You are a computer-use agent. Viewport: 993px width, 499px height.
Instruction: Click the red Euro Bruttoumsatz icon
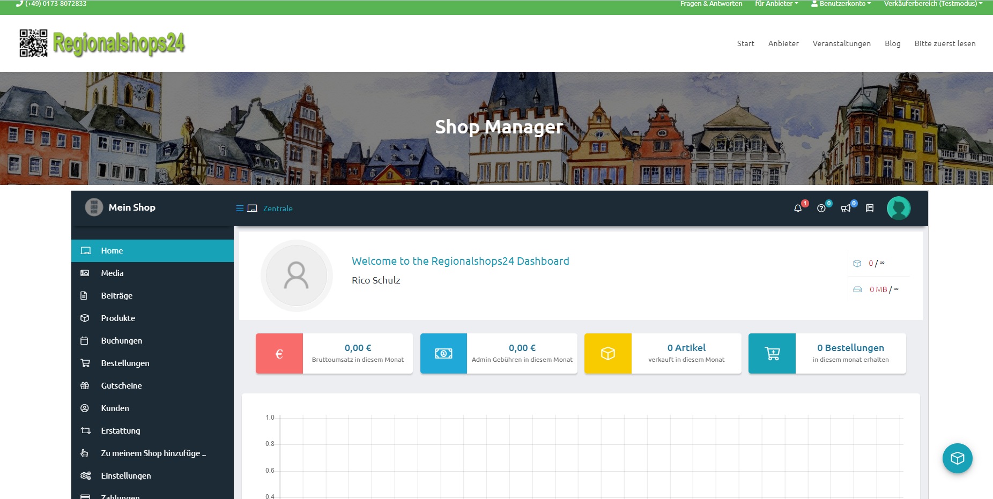coord(279,353)
